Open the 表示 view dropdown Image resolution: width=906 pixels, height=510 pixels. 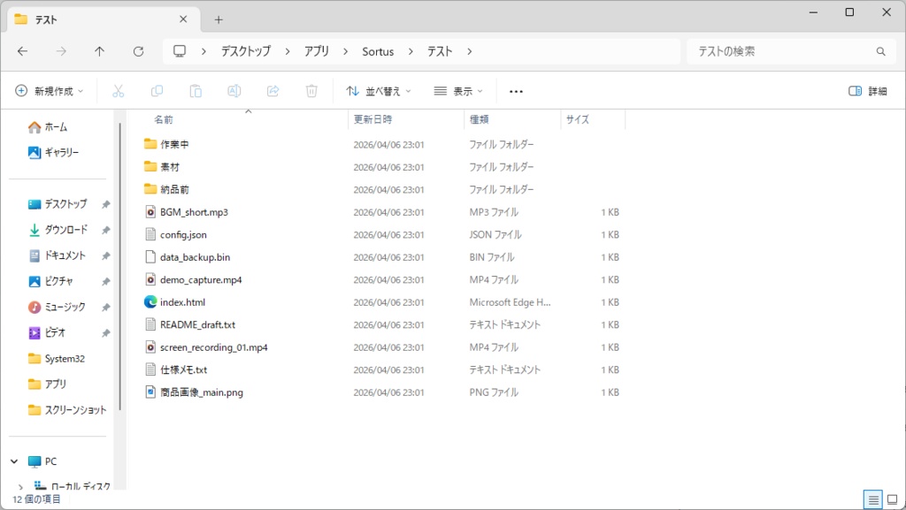(458, 91)
